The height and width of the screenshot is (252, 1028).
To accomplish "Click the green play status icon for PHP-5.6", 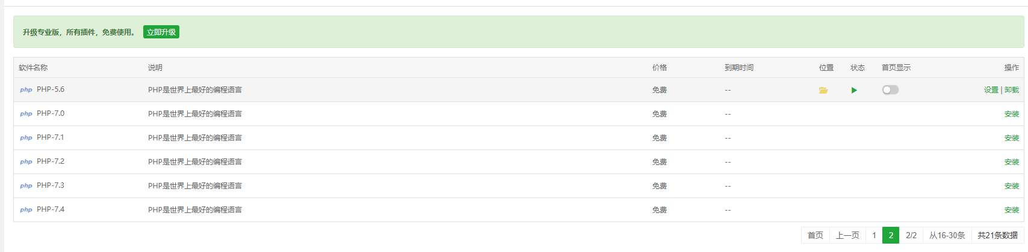I will click(854, 90).
